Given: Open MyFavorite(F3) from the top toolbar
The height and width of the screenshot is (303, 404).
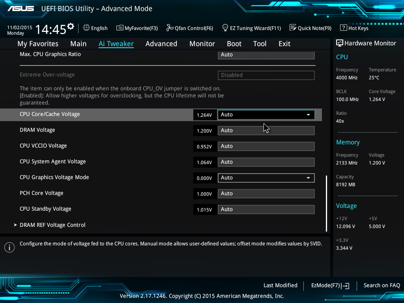Looking at the screenshot, I should click(x=137, y=28).
